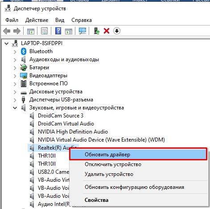Select the USB2.0 Camera device entry
The height and width of the screenshot is (209, 210).
click(53, 172)
